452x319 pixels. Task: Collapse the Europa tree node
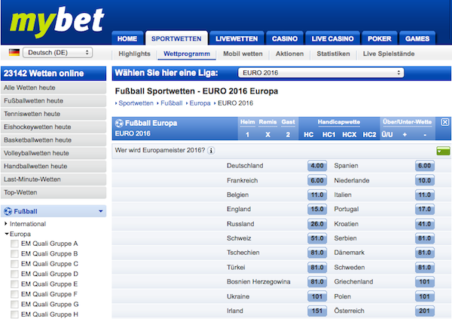(x=6, y=234)
